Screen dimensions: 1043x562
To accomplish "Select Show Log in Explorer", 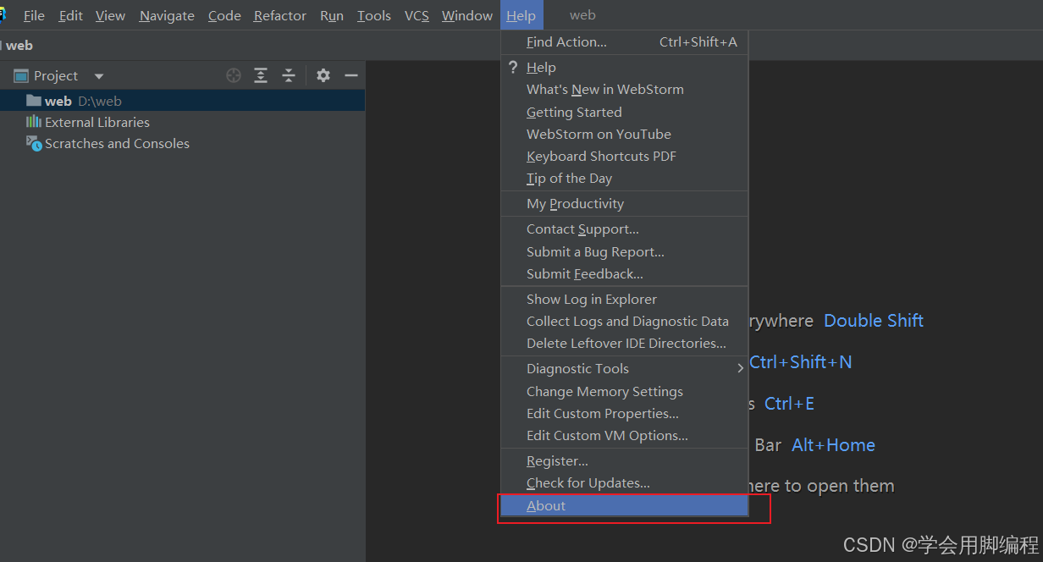I will coord(624,299).
